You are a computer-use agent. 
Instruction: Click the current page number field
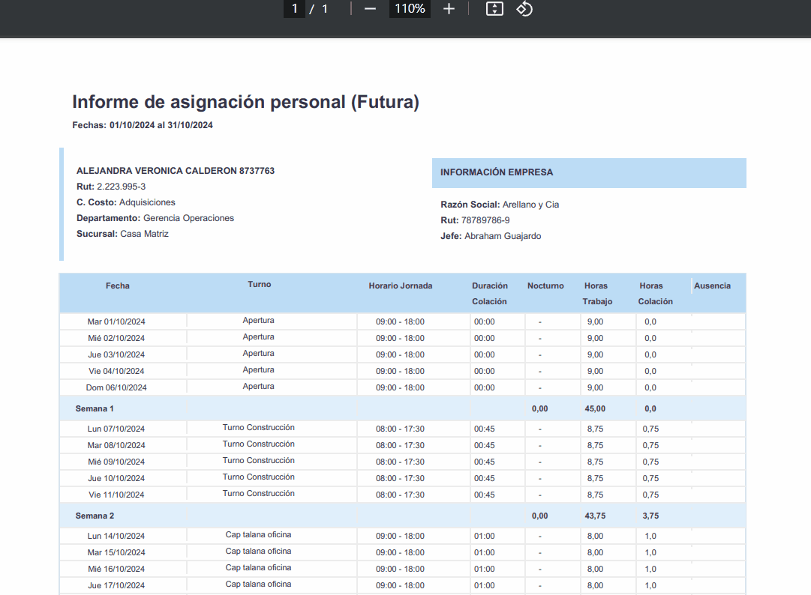click(x=294, y=9)
